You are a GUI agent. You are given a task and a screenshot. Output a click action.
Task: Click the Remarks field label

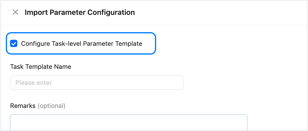(x=23, y=106)
